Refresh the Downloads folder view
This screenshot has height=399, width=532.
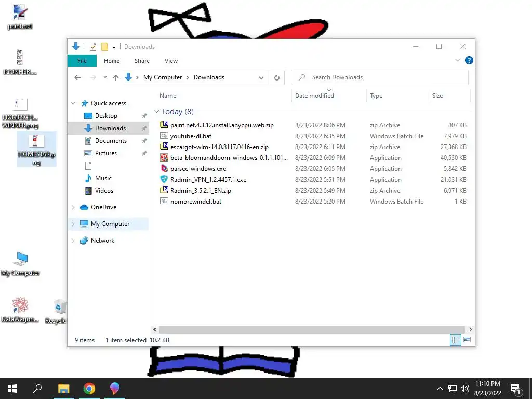[277, 78]
